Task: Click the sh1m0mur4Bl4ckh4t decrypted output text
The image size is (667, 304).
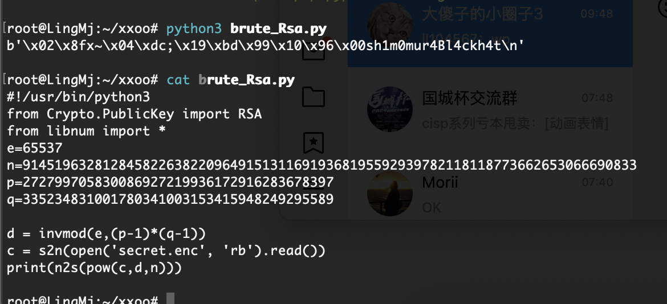Action: [430, 46]
